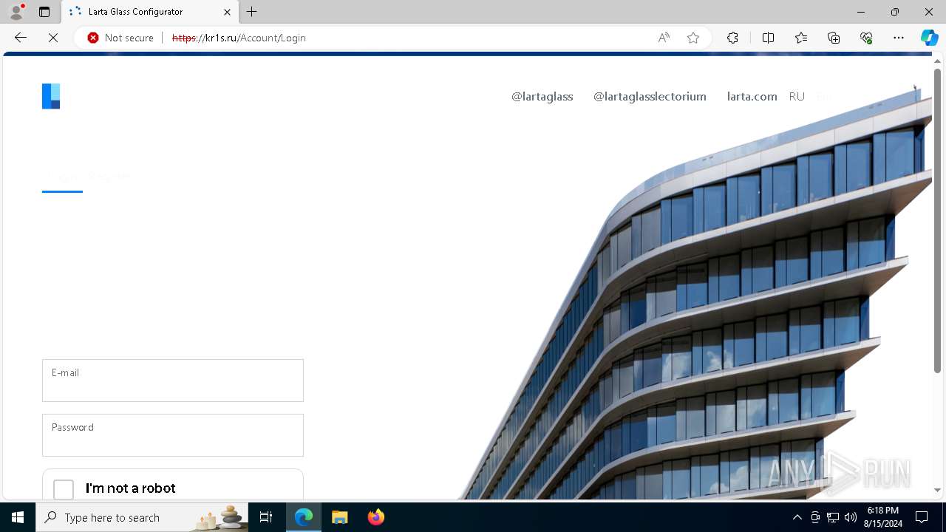
Task: Select the URL in address bar
Action: click(x=239, y=38)
